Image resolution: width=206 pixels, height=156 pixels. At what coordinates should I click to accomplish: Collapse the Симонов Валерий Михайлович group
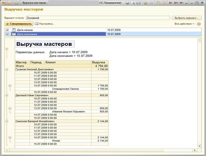7,121
